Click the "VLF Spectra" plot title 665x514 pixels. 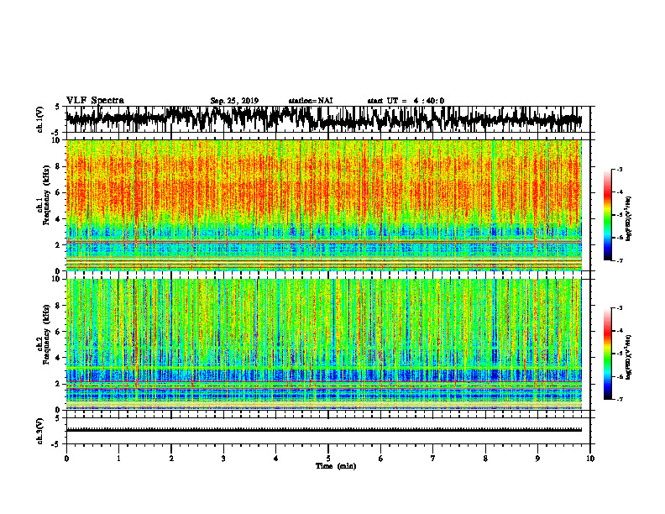[95, 101]
